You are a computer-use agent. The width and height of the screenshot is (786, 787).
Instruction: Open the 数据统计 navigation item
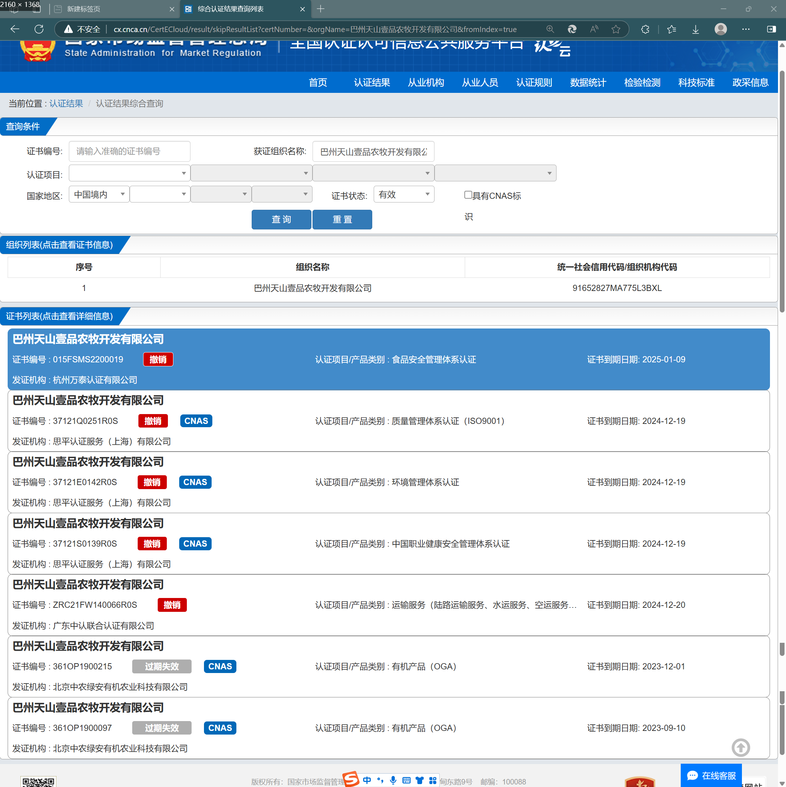click(588, 83)
